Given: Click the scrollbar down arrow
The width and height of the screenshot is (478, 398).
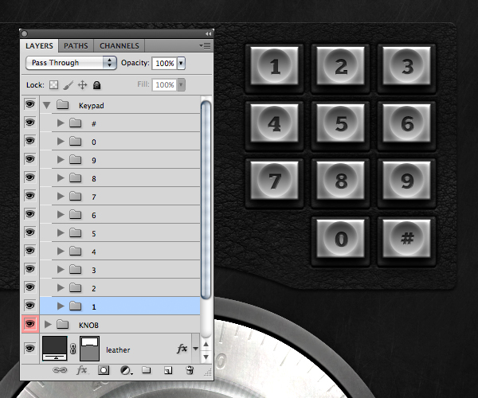Looking at the screenshot, I should coord(206,357).
